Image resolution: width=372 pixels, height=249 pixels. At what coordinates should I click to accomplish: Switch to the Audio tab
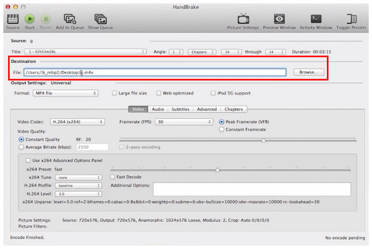pos(158,109)
